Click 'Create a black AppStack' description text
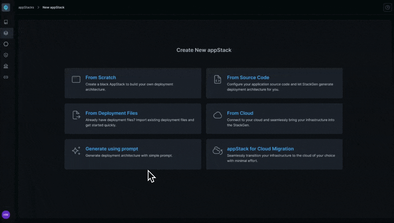394x223 pixels. pos(129,87)
